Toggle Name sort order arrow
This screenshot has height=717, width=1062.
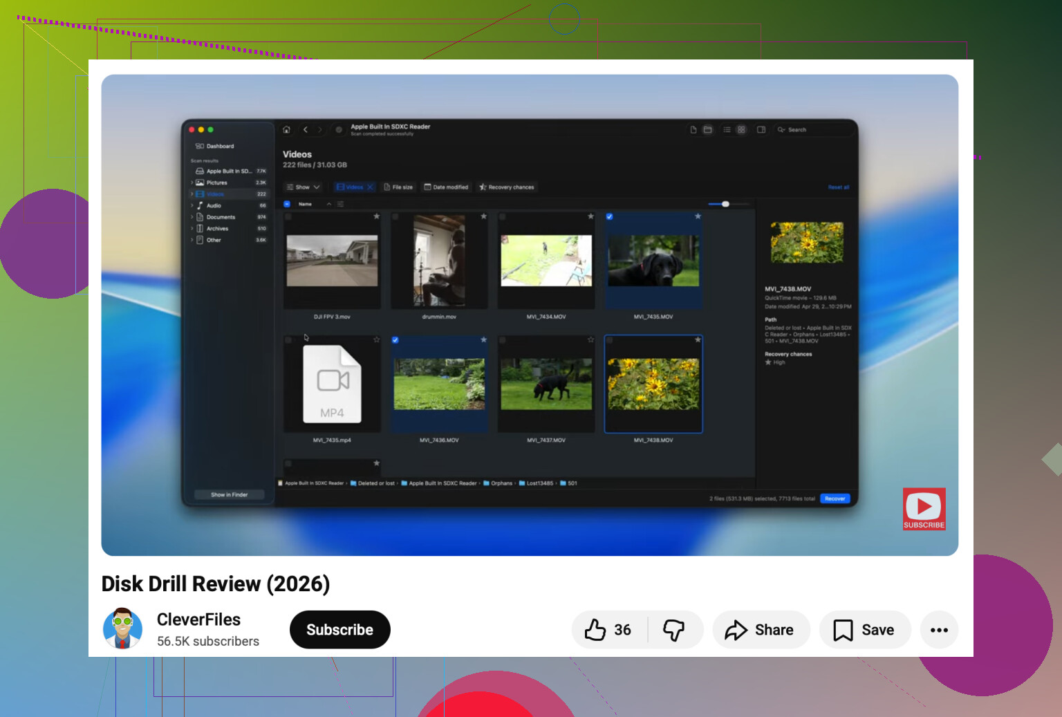pos(329,205)
